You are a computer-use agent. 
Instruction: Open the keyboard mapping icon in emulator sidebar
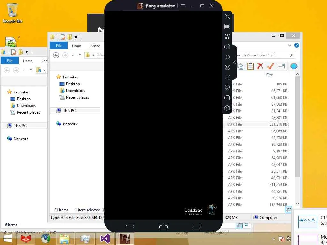pyautogui.click(x=227, y=26)
